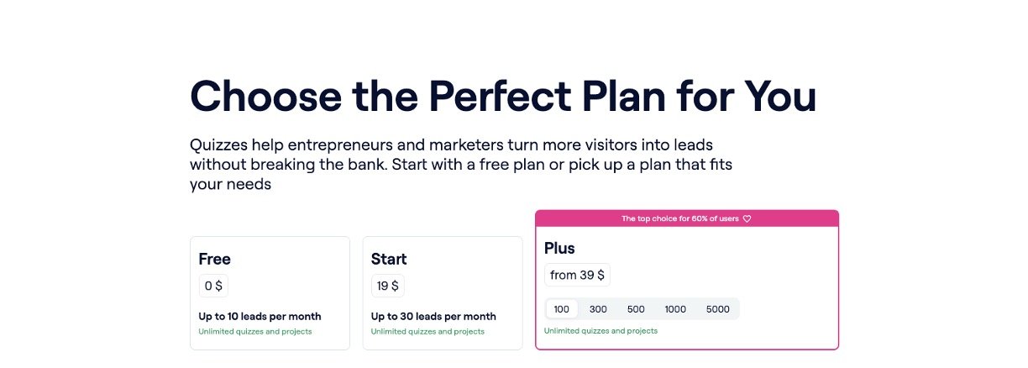Click "Unlimited quizzes and projects" under Plus
Screen dimensions: 1028x368
click(601, 331)
